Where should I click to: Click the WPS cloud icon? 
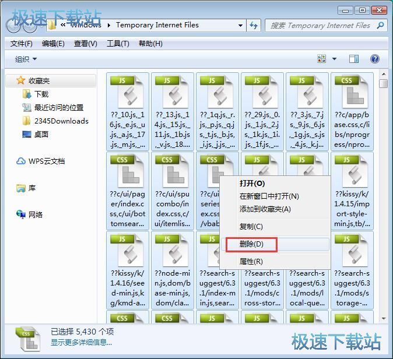pos(21,161)
